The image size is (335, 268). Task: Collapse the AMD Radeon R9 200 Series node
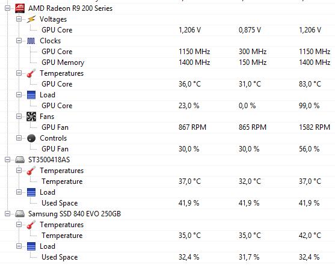click(7, 8)
